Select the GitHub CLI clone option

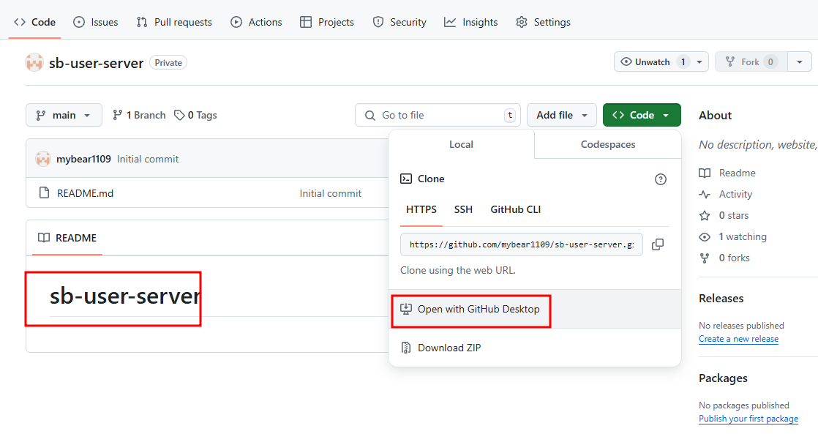pyautogui.click(x=515, y=210)
